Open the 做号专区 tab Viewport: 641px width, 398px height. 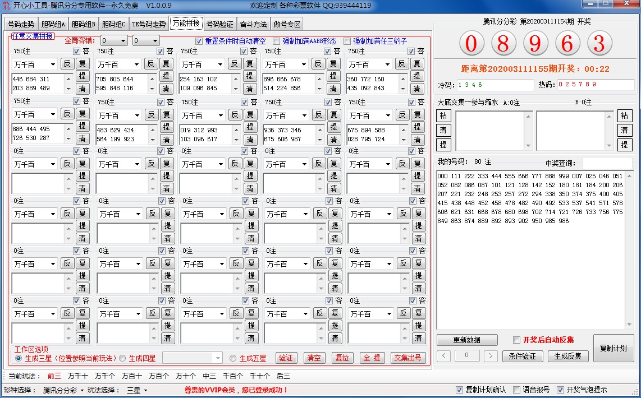coord(287,24)
